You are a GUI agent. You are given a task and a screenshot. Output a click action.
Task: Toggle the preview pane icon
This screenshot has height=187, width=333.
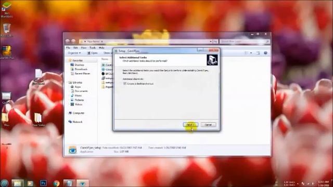click(258, 53)
